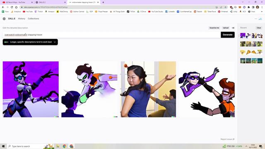The height and width of the screenshot is (149, 265).
Task: Click the Surprise me button
Action: [x=214, y=28]
